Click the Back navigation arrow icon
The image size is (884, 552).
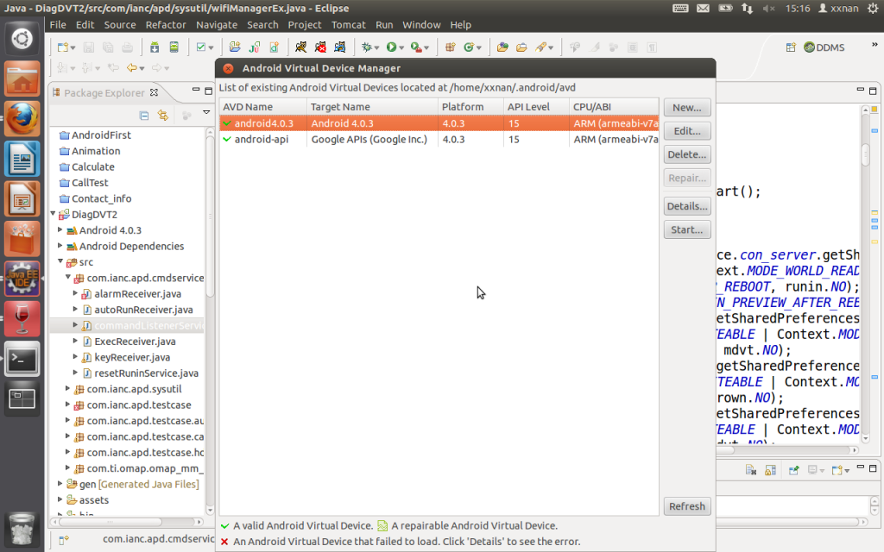pos(131,67)
